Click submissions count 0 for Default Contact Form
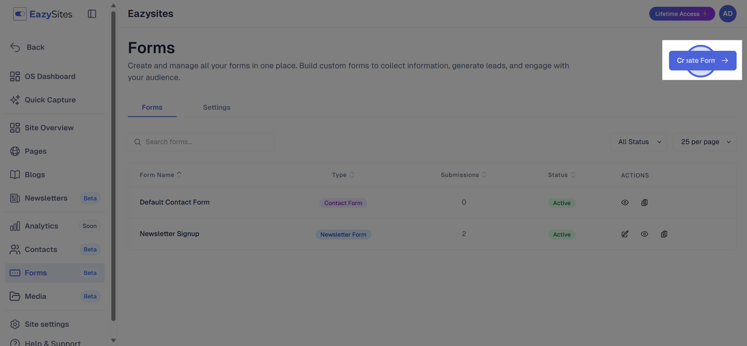 click(464, 202)
